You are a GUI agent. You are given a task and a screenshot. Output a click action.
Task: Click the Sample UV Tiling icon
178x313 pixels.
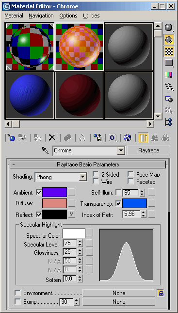click(x=169, y=63)
